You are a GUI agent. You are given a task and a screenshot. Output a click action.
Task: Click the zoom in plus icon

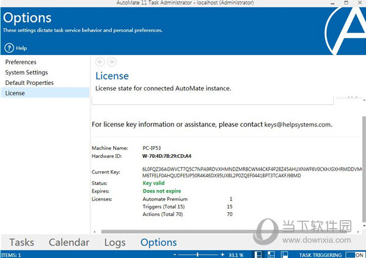click(x=222, y=254)
